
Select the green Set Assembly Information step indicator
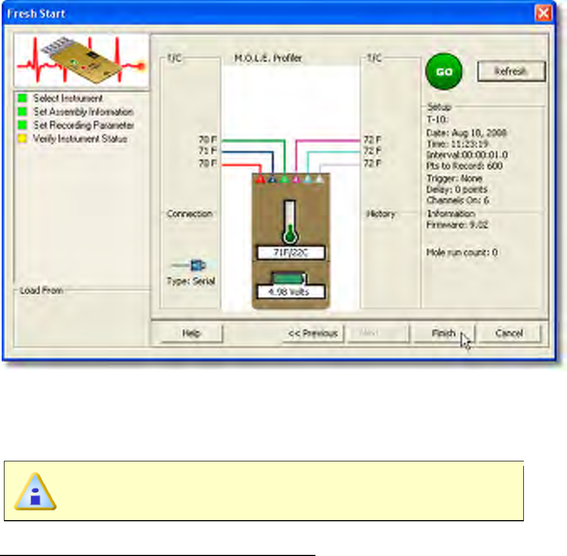(22, 111)
